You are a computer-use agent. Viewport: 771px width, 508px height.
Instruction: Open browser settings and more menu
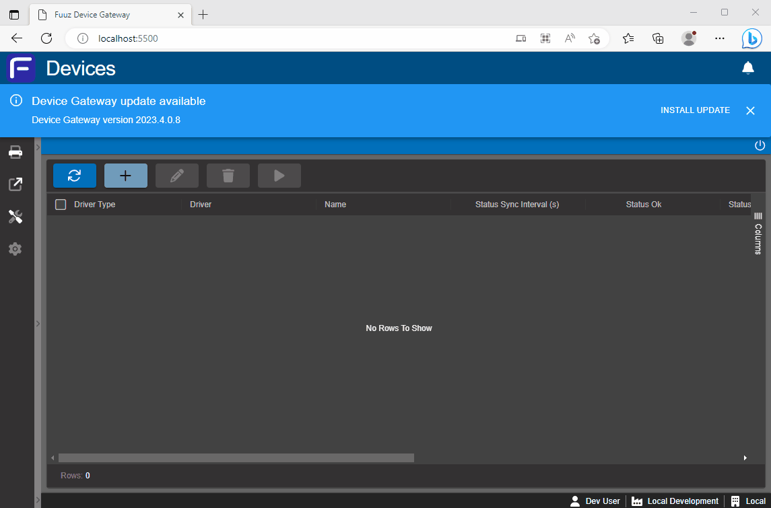coord(720,38)
